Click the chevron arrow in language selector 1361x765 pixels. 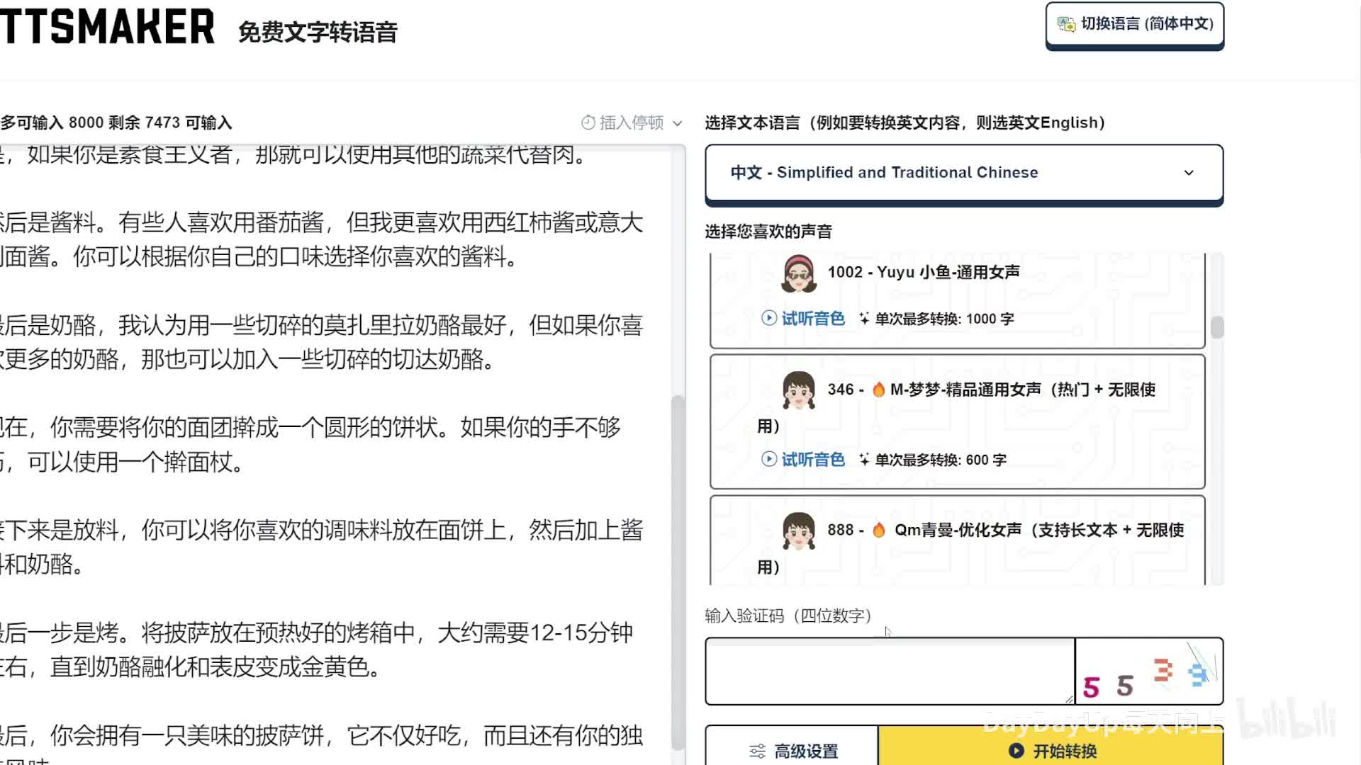coord(1189,173)
